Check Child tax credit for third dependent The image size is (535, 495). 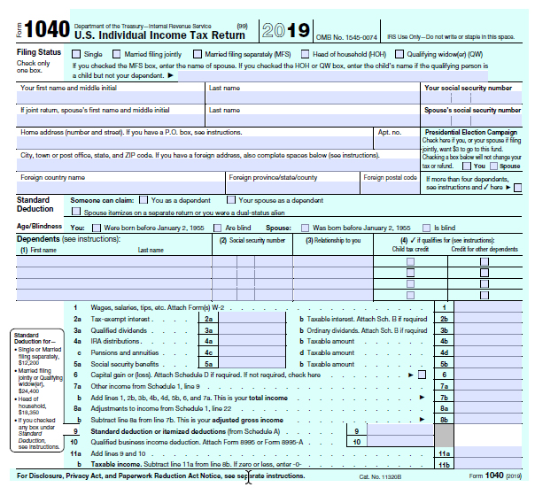(x=410, y=284)
